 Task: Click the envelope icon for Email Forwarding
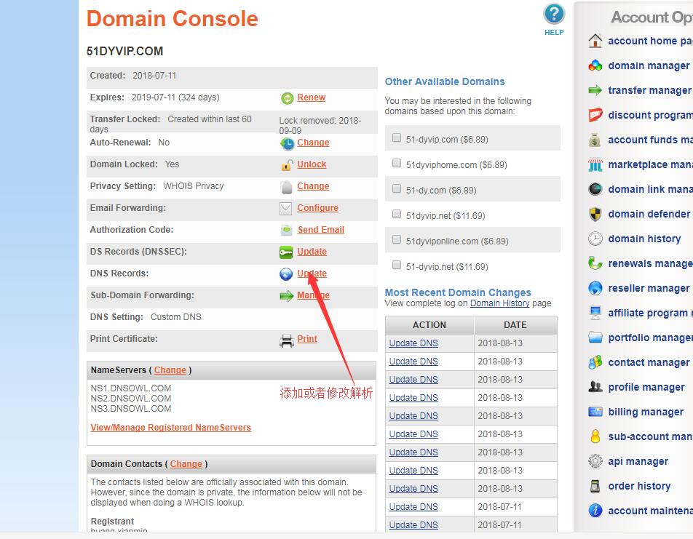coord(286,209)
